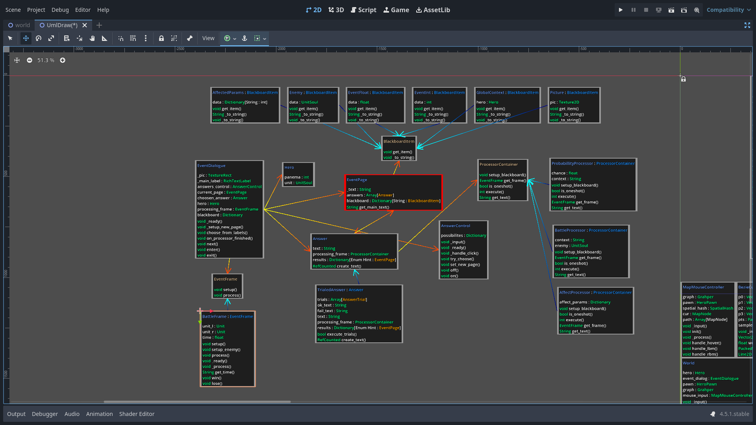Toggle smart snapping on
This screenshot has height=425, width=756.
tap(120, 38)
